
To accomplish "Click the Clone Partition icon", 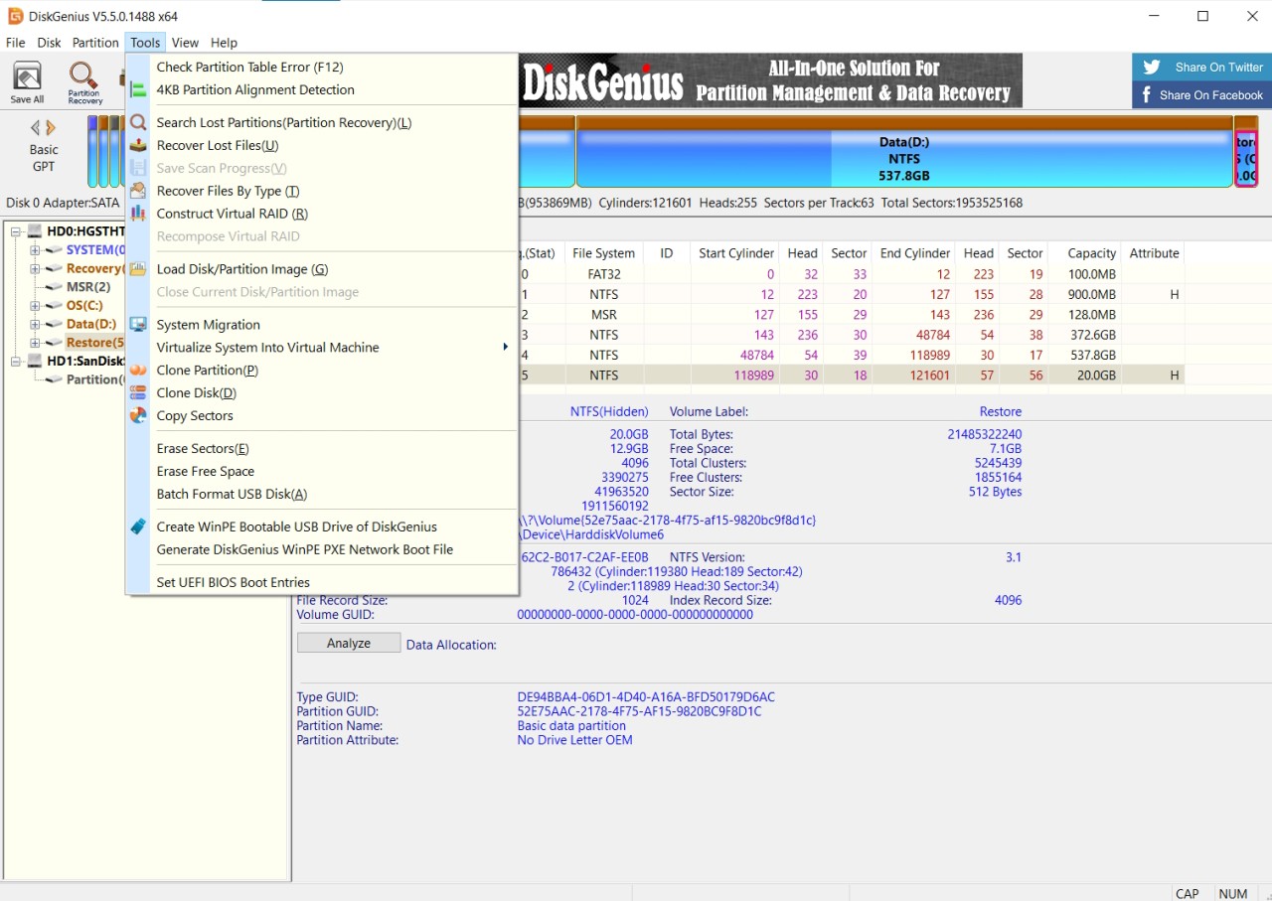I will pyautogui.click(x=138, y=371).
